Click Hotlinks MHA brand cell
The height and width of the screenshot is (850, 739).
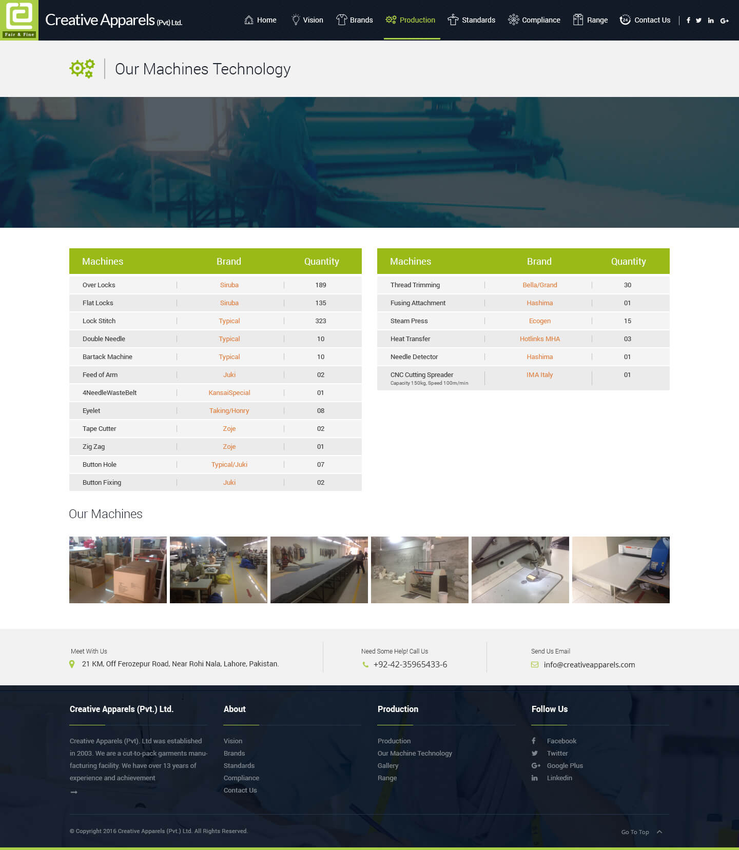coord(540,339)
